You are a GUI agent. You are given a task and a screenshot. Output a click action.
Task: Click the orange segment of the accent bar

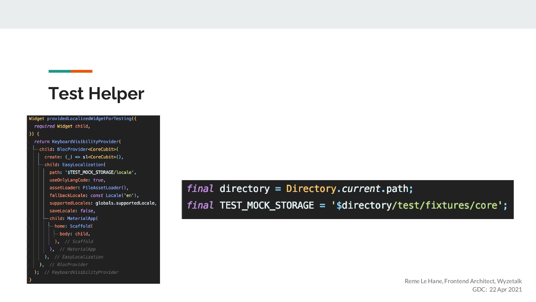click(81, 71)
